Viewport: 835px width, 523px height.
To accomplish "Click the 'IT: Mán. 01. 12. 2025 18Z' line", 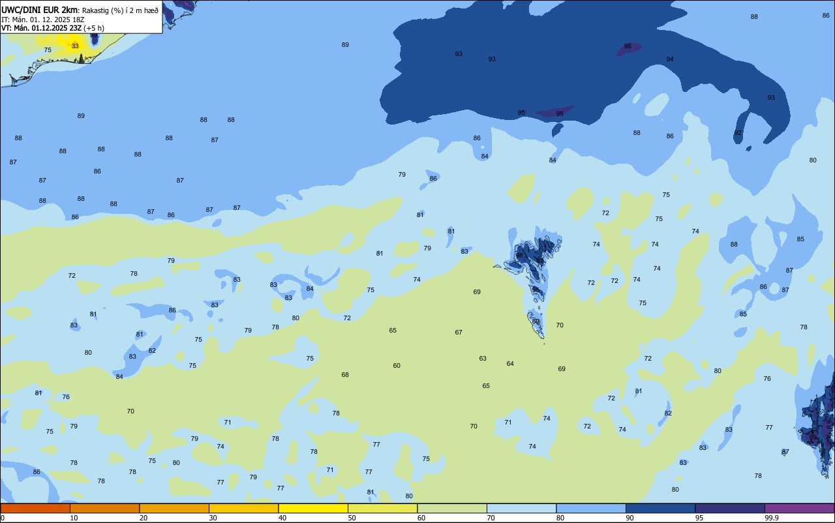I will tap(43, 20).
